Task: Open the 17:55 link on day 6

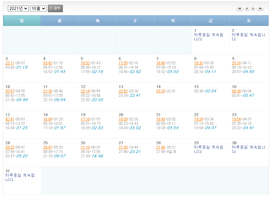Action: coord(123,63)
